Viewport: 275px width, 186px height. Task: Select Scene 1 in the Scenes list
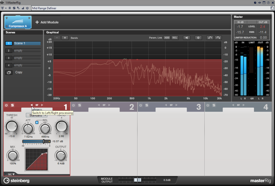coord(27,43)
